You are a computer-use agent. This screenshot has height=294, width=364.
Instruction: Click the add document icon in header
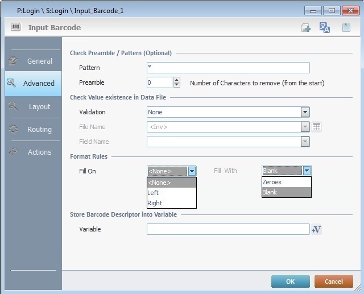coord(306,27)
